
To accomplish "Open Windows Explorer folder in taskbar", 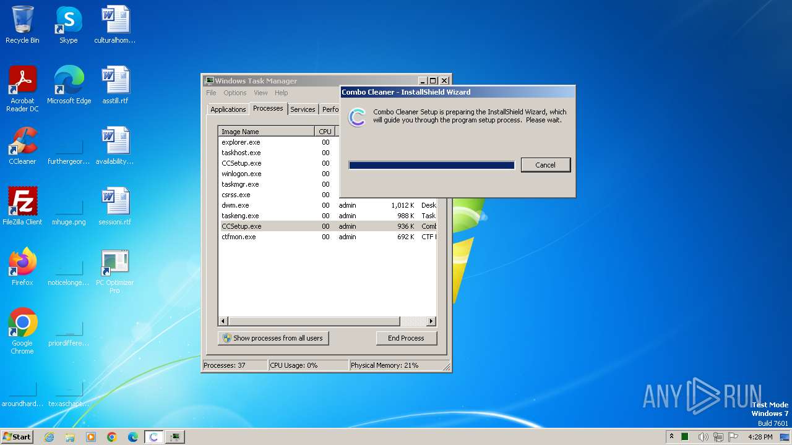I will click(x=70, y=437).
